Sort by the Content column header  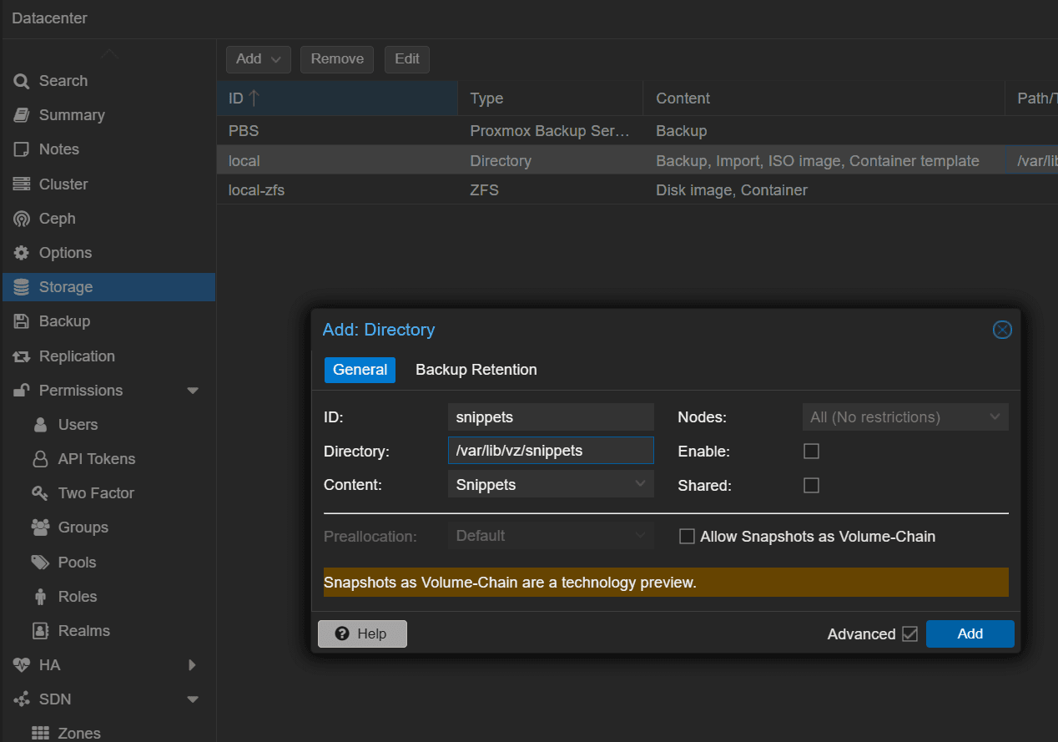824,98
